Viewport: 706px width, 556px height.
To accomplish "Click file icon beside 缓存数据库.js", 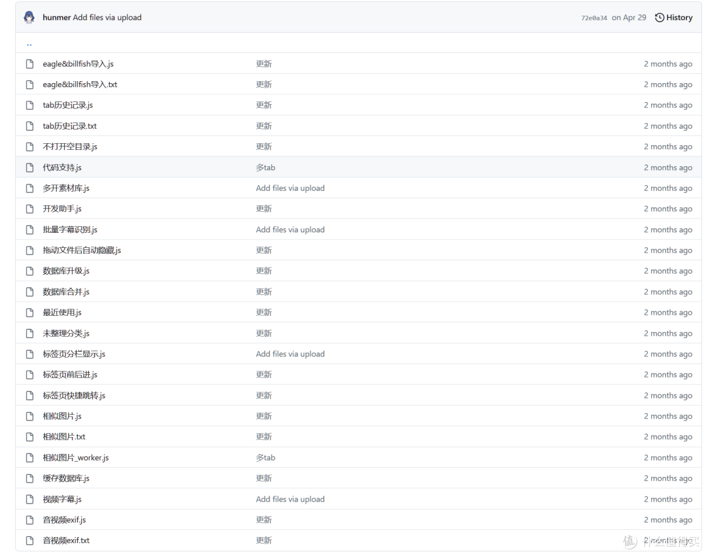I will pos(29,479).
